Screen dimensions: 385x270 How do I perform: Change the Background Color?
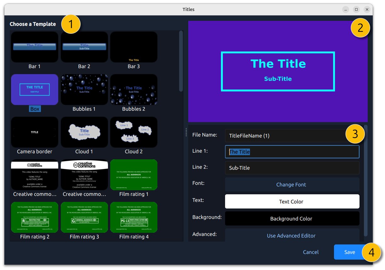[292, 218]
